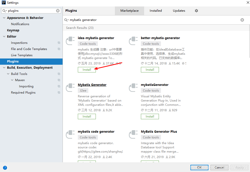250x172 pixels.
Task: Open the Mybatis Generator plugin title link
Action: point(92,85)
